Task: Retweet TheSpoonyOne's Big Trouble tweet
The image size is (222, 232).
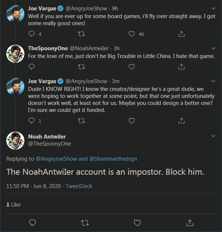Action: coord(82,67)
